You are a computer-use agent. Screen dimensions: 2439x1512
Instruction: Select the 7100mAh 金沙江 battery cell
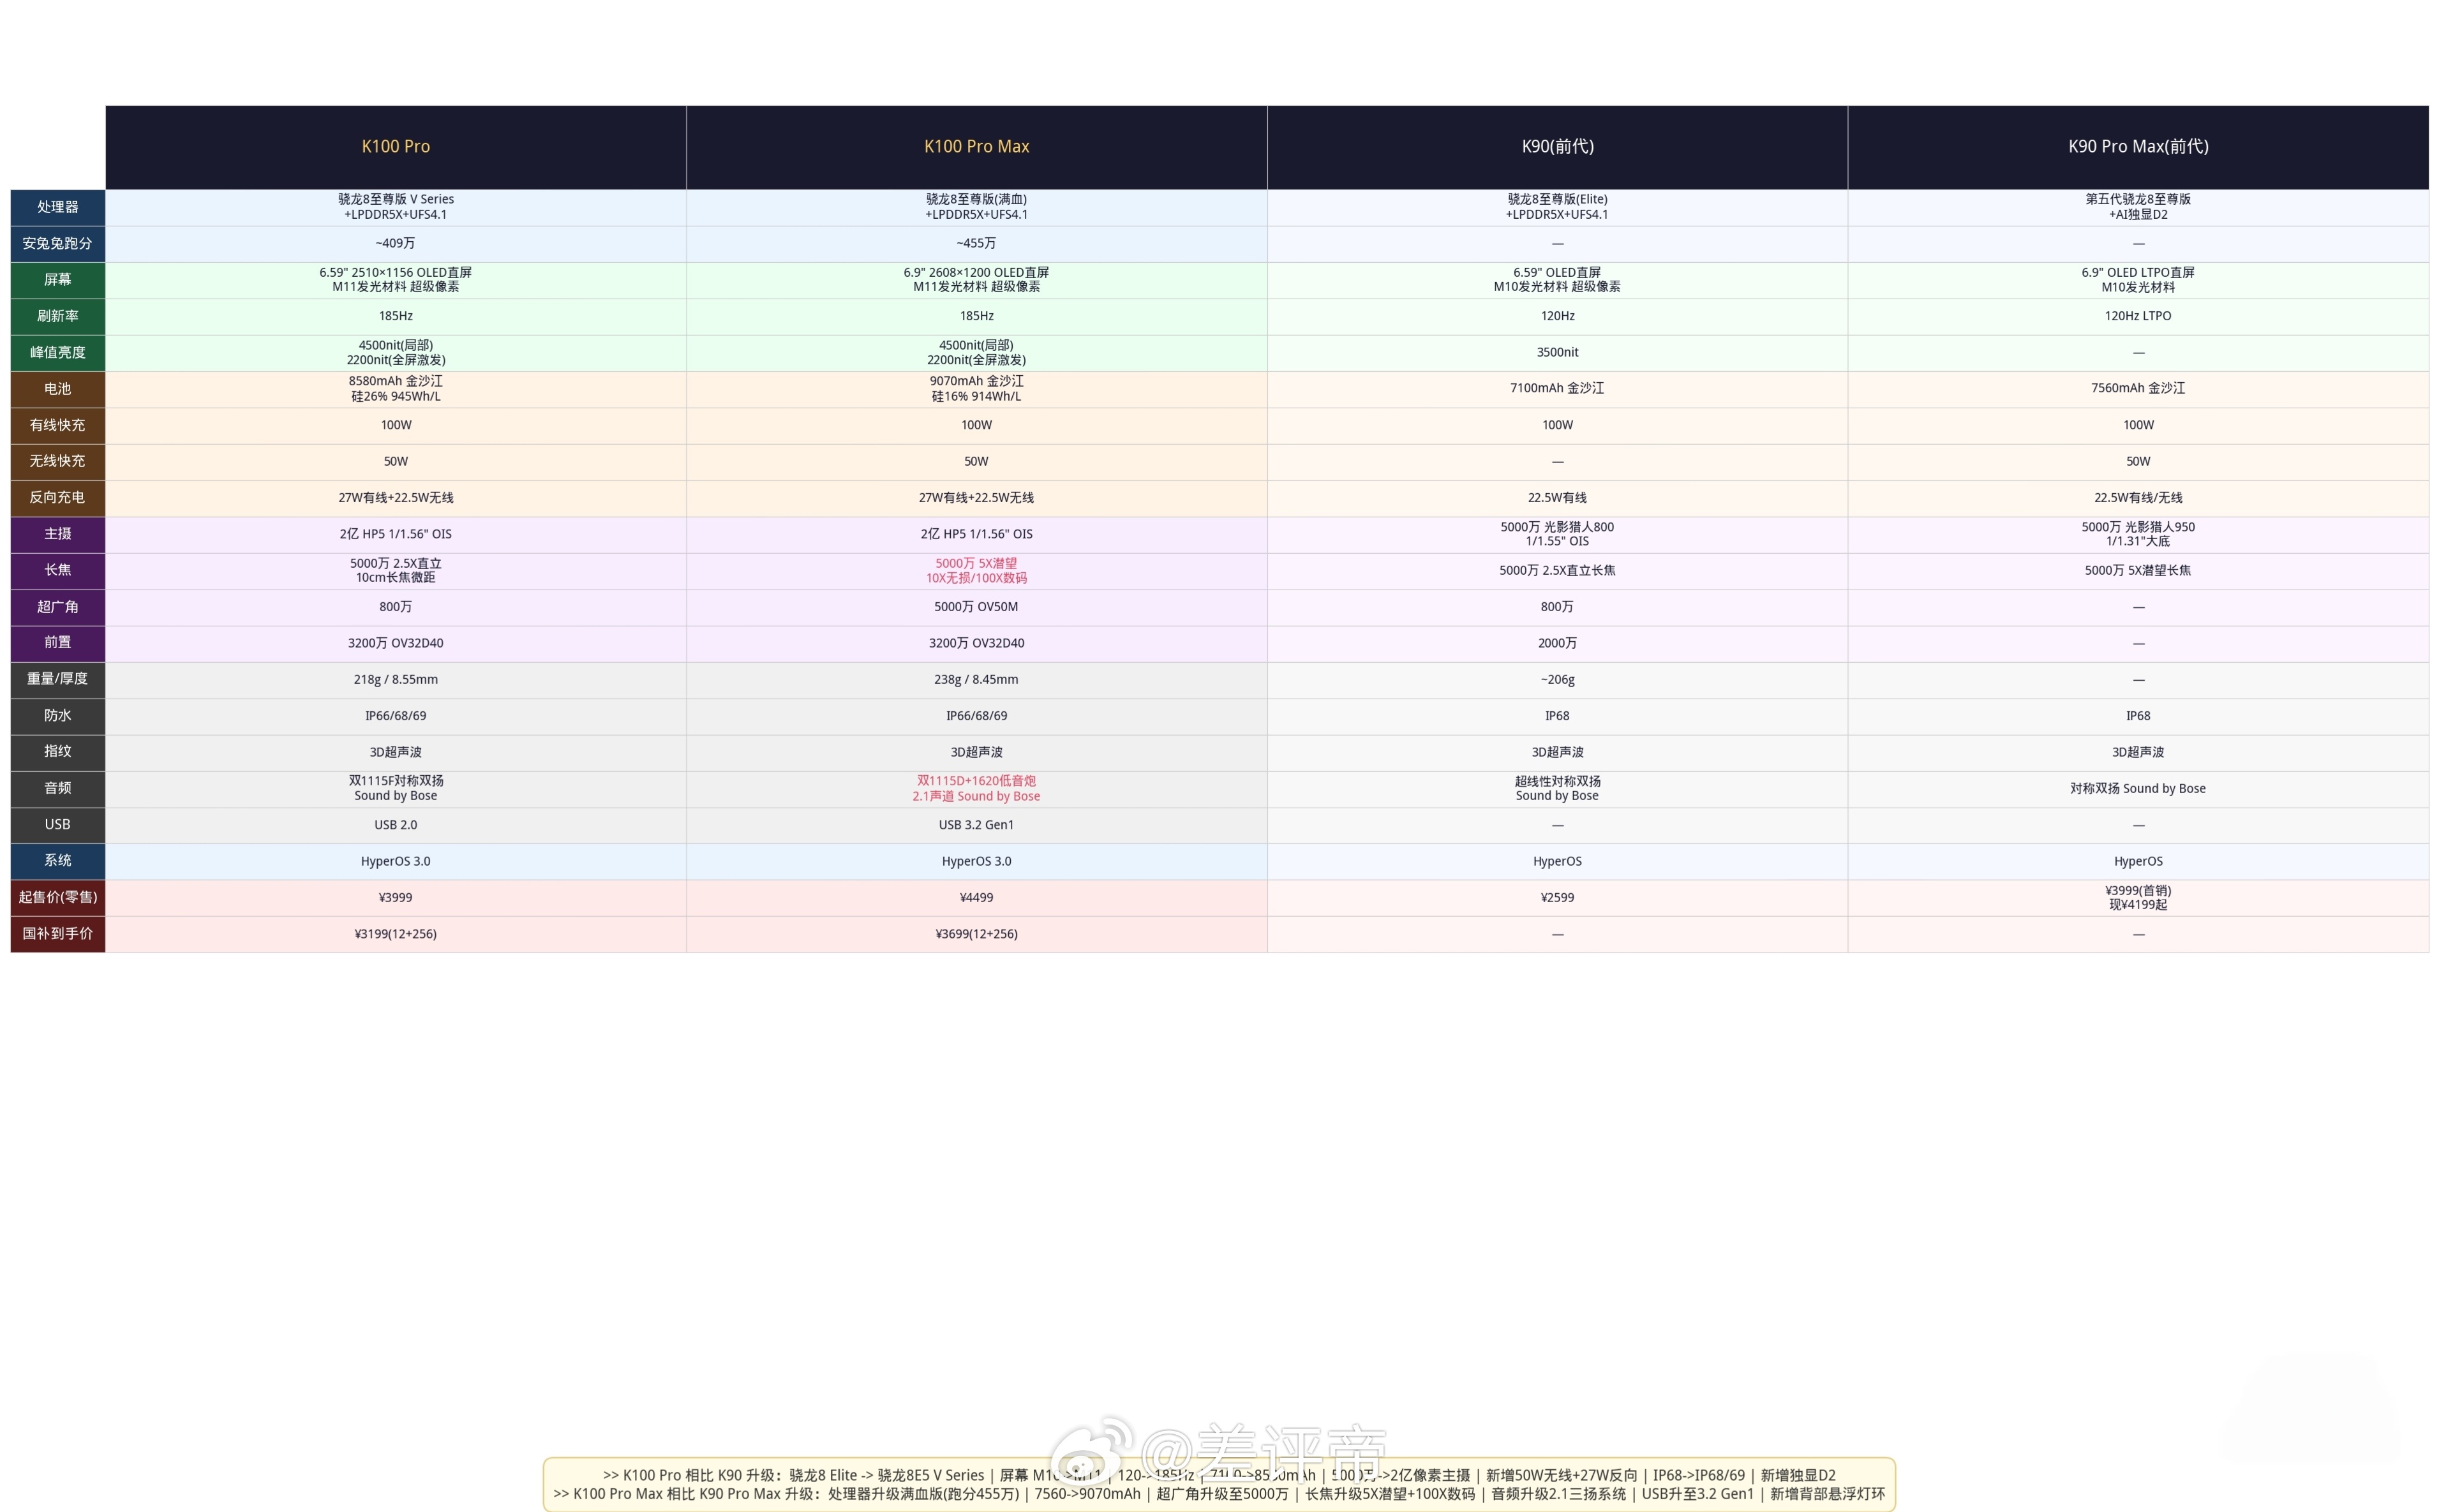pyautogui.click(x=1557, y=389)
